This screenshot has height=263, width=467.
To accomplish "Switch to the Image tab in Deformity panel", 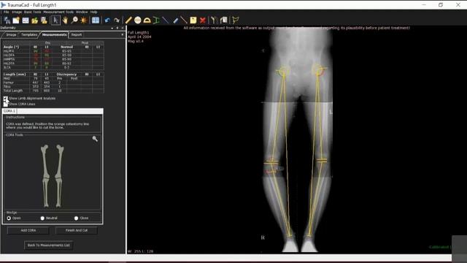I will (11, 35).
